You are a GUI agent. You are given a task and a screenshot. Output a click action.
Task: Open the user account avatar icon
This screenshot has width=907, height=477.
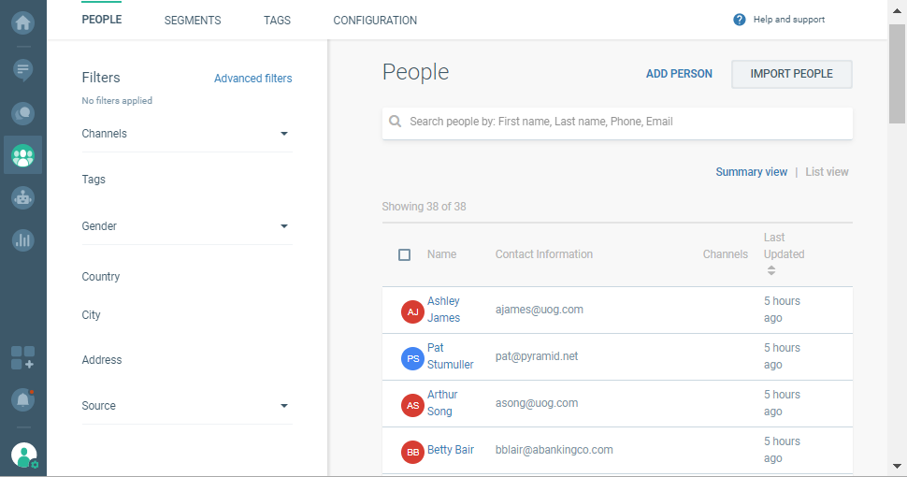[23, 455]
